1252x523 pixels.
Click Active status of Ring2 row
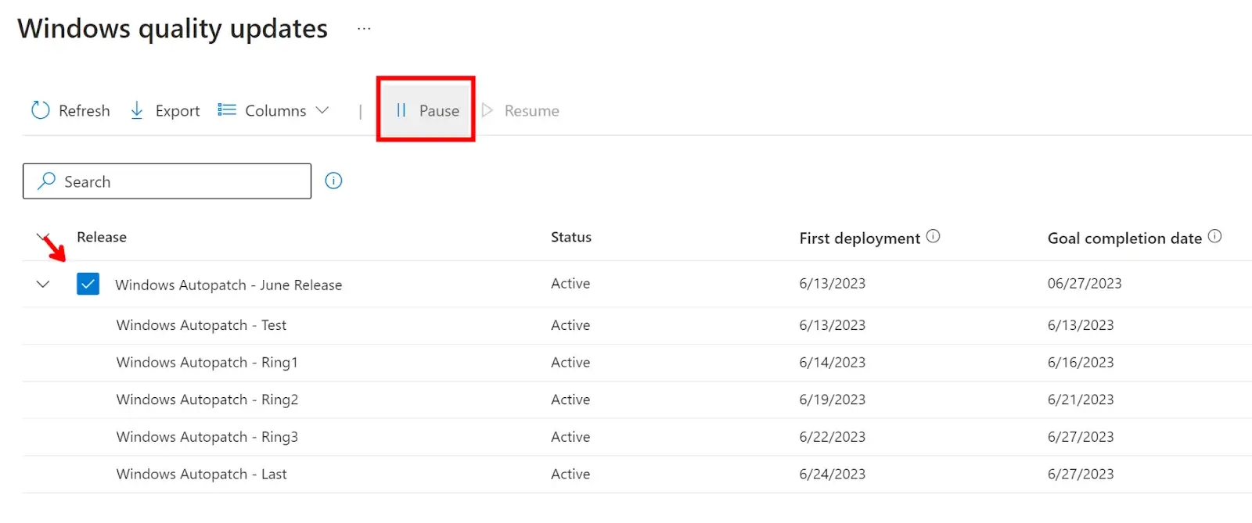pos(570,399)
